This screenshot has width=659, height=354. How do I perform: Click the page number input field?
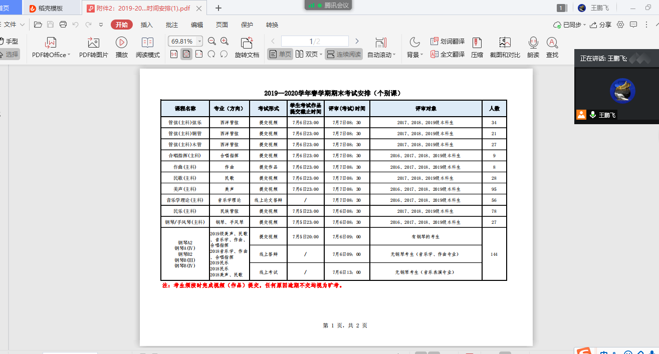[x=315, y=42]
